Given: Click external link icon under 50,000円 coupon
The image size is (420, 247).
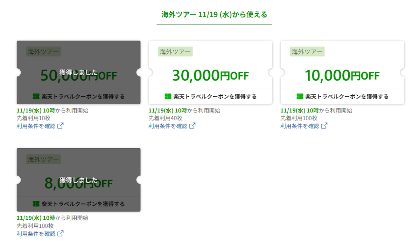Looking at the screenshot, I should [x=60, y=126].
